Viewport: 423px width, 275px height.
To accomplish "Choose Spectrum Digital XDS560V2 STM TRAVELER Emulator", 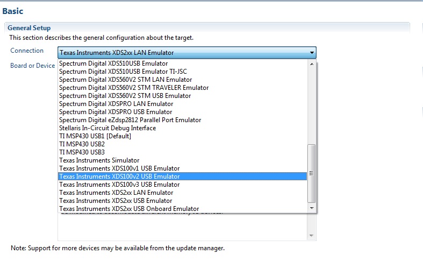I will click(x=134, y=88).
